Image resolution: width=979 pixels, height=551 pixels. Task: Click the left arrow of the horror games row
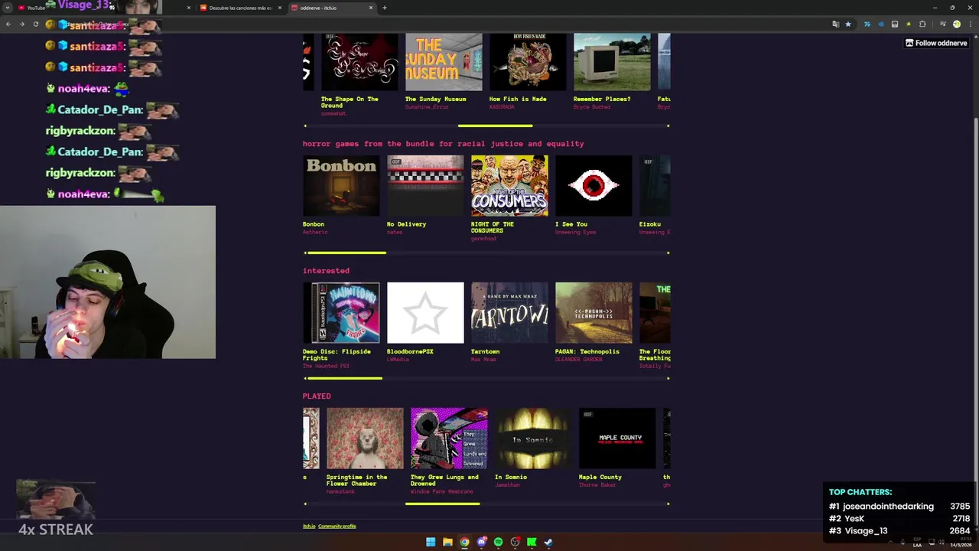305,253
